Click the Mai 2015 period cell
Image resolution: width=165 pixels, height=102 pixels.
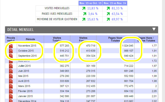coord(23,76)
